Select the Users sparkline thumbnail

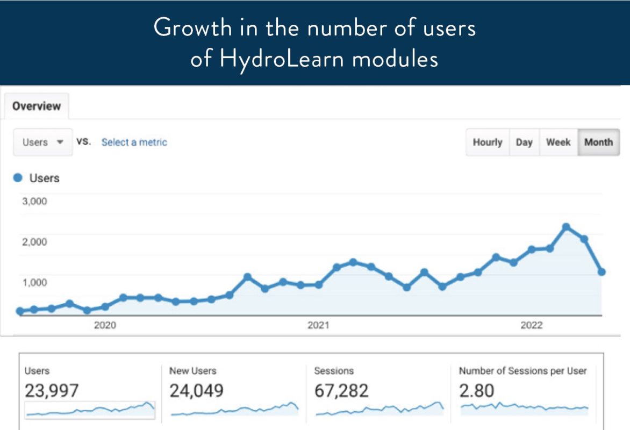[x=90, y=410]
